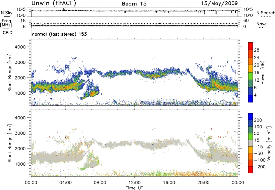Select the 'Power [dB]' color bar title
The image size is (275, 190).
point(262,72)
